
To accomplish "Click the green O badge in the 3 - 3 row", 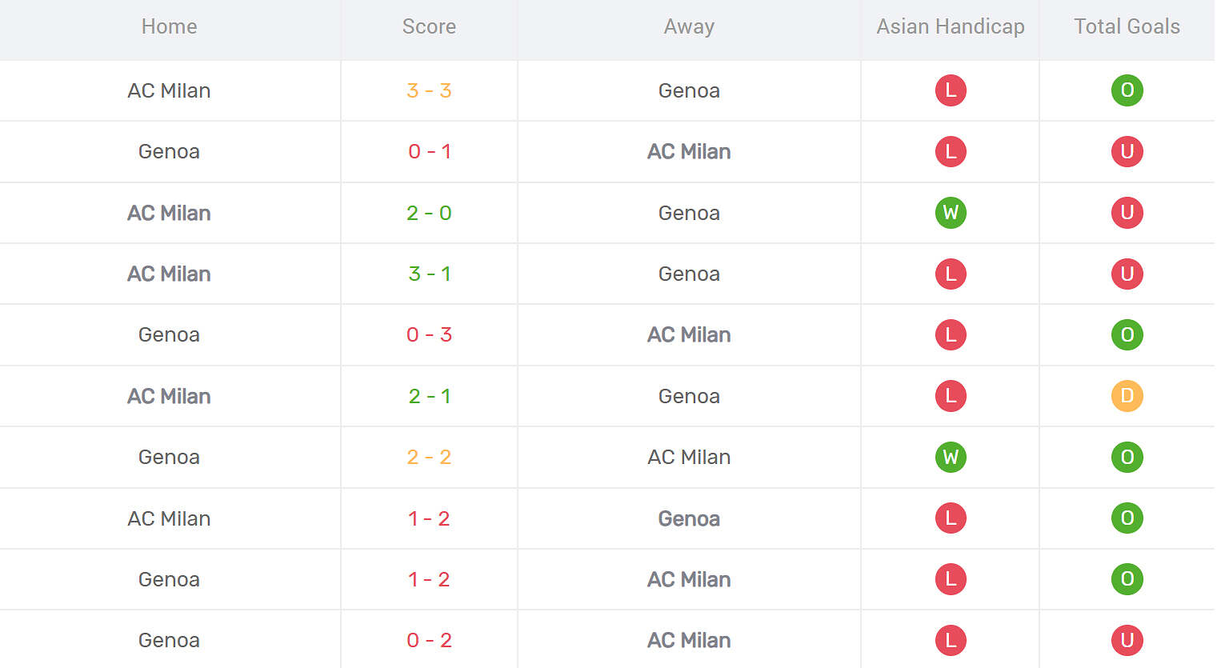I will tap(1127, 90).
